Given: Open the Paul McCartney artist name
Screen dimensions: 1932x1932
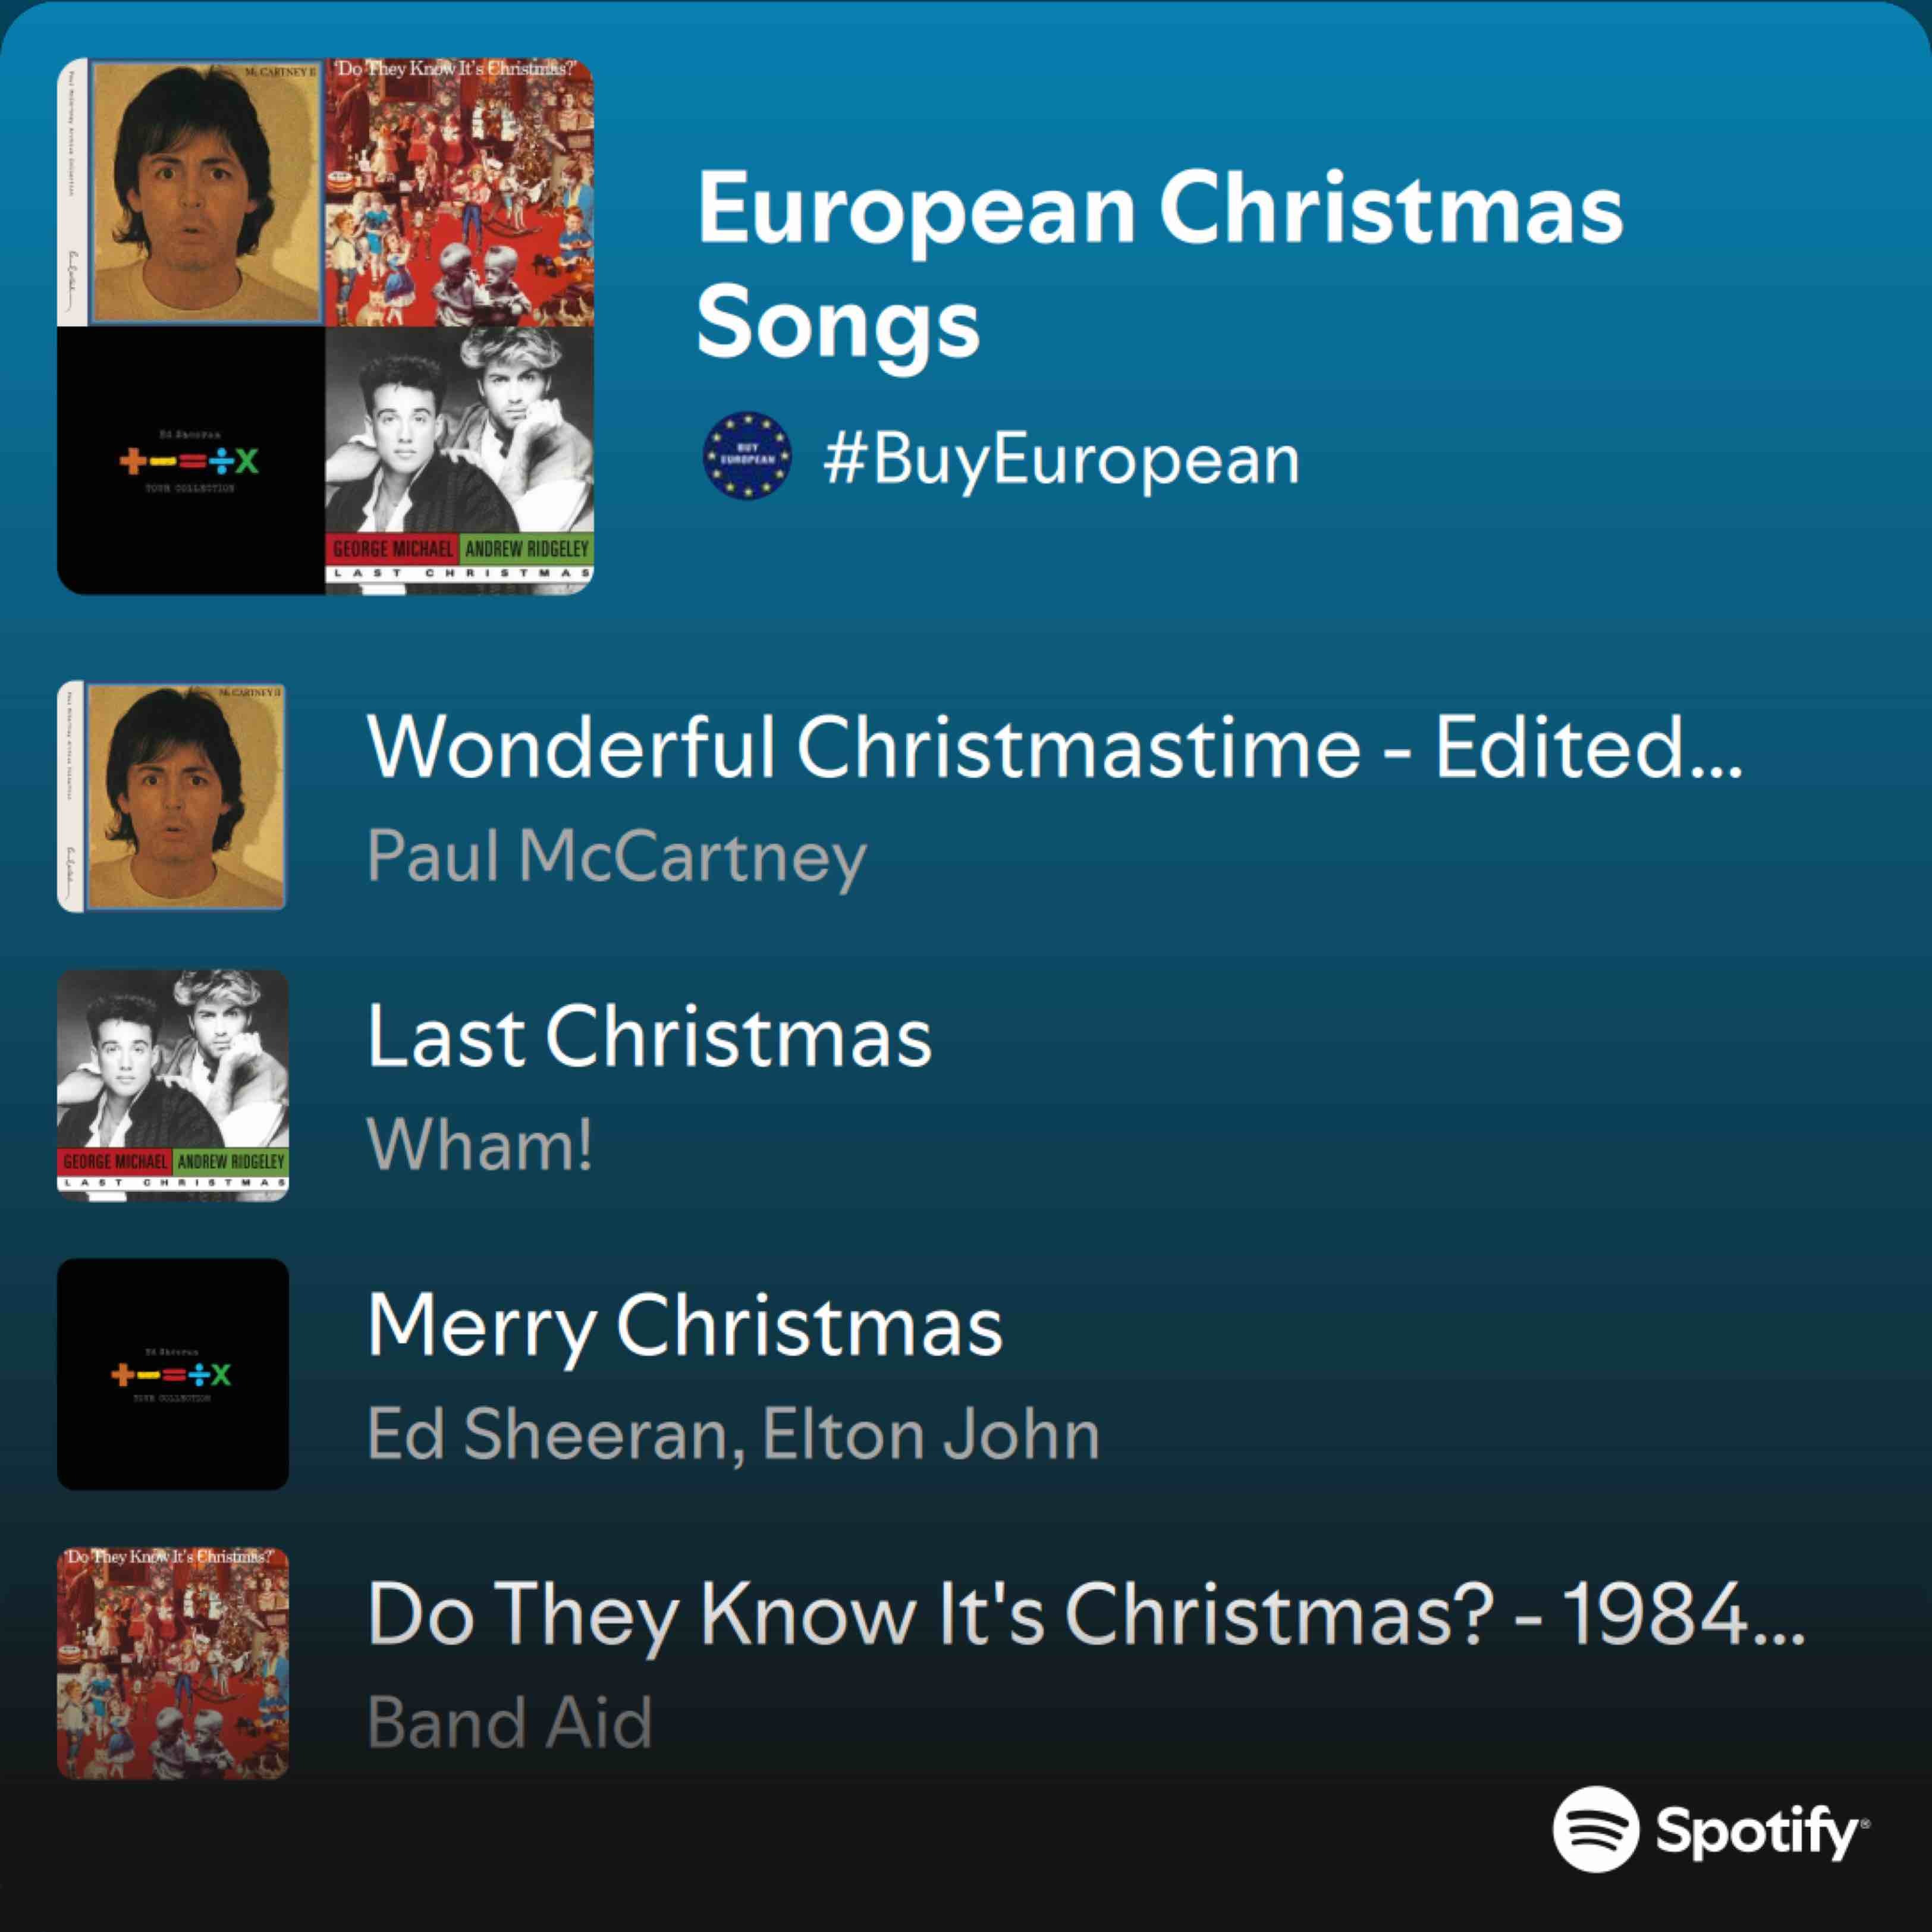Looking at the screenshot, I should [616, 856].
